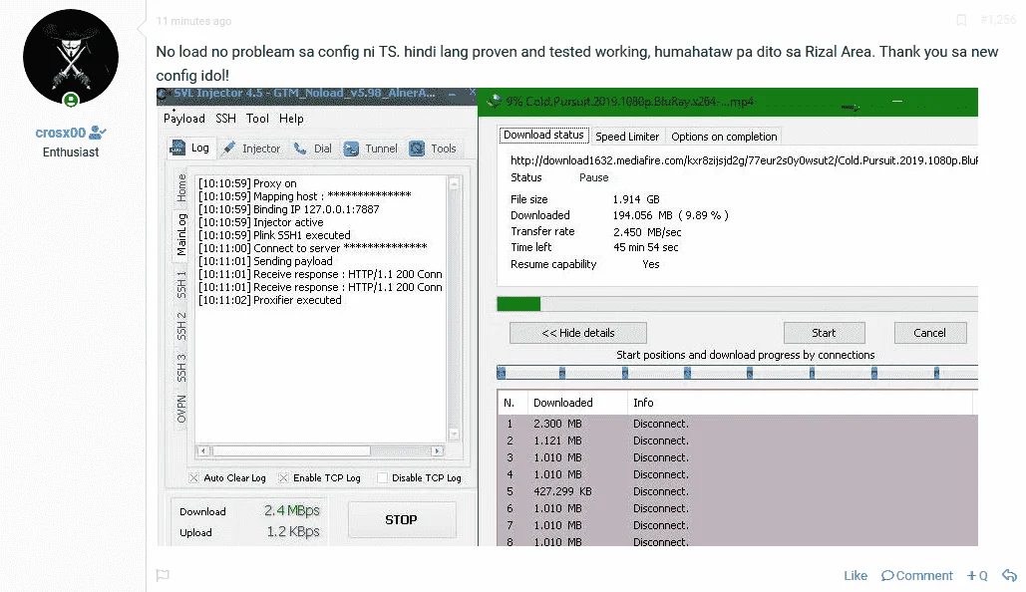The image size is (1026, 592).
Task: Select the SSH 2 side tab
Action: tap(181, 326)
